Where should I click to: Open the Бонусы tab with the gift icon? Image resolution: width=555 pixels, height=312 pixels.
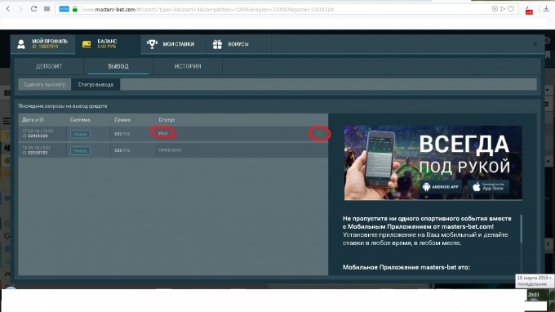tap(238, 44)
